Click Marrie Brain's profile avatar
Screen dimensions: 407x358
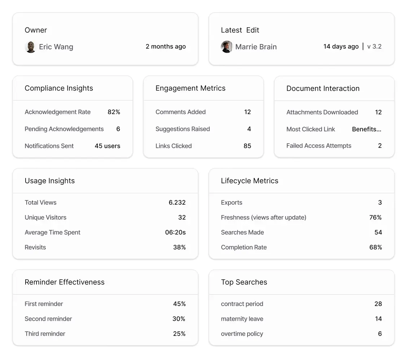coord(227,47)
